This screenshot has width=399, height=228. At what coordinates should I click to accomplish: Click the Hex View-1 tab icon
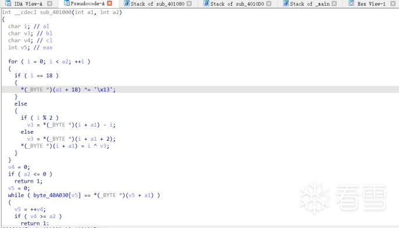(x=351, y=3)
